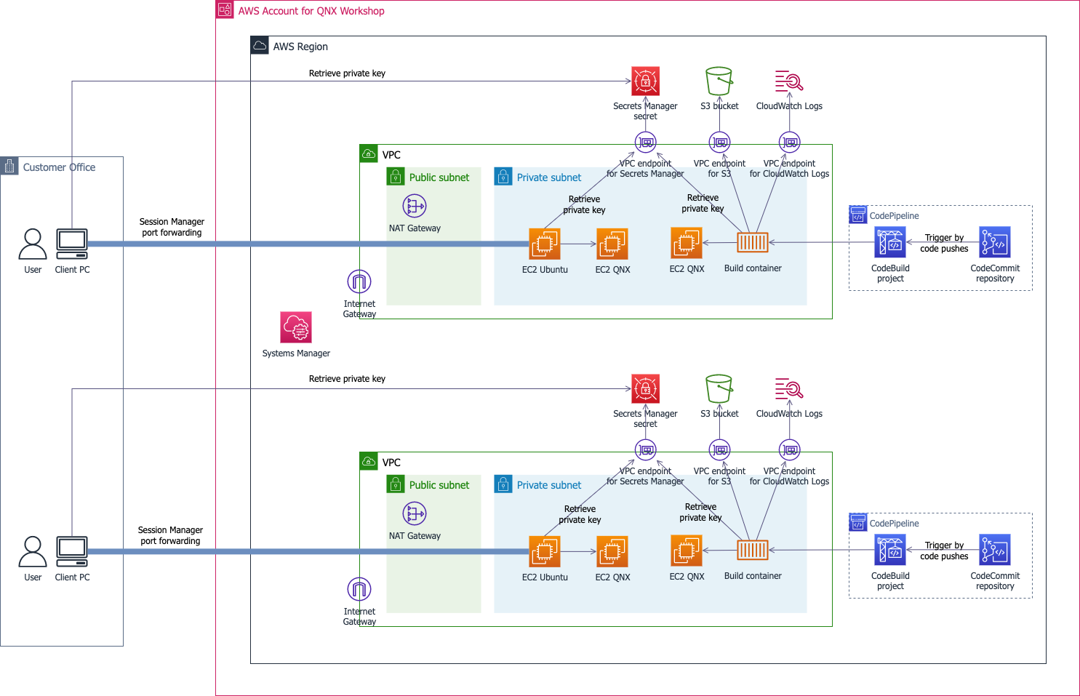Select the upper CodePipeline group icon
1080x696 pixels.
coord(858,215)
